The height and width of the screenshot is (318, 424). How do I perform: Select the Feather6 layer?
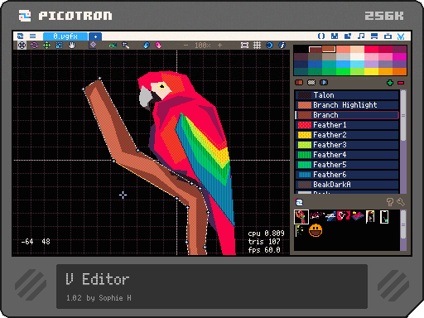point(347,175)
